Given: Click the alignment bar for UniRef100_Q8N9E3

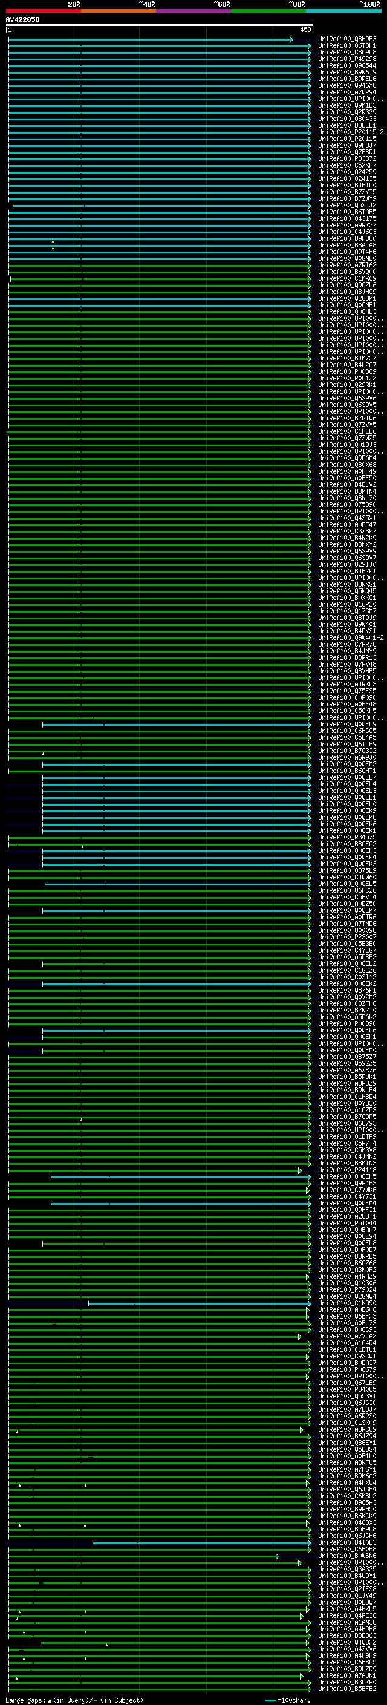Looking at the screenshot, I should point(150,40).
